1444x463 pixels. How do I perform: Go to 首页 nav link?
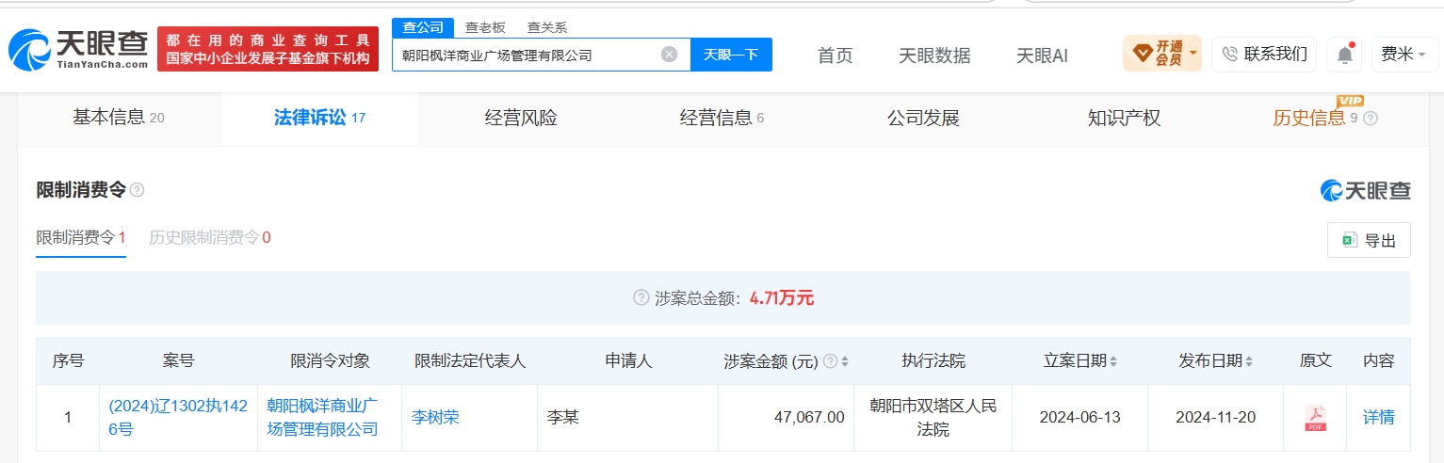coord(835,56)
